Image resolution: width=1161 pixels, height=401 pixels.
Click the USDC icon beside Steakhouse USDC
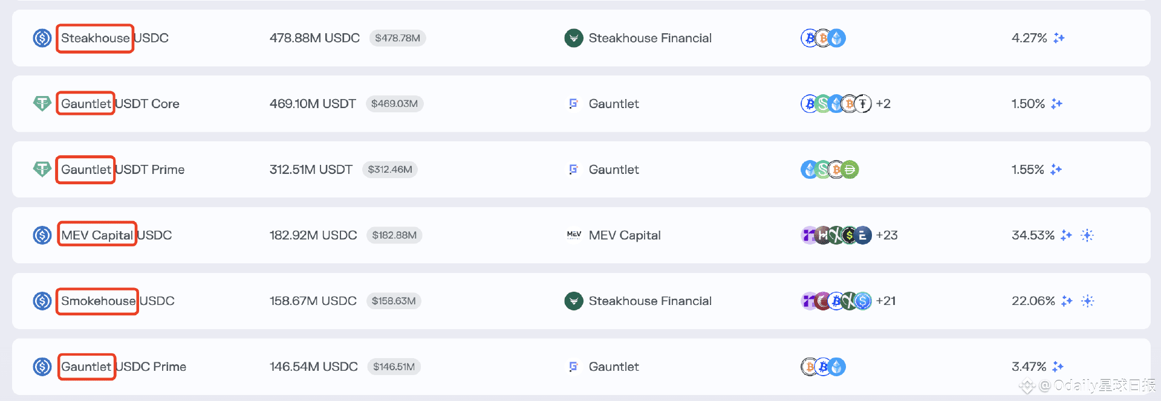[42, 38]
